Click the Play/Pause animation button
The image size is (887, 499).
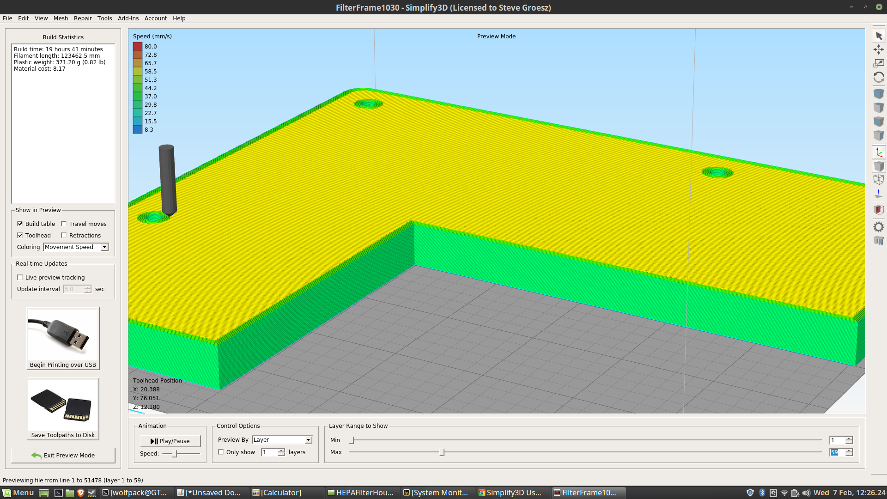pyautogui.click(x=170, y=441)
